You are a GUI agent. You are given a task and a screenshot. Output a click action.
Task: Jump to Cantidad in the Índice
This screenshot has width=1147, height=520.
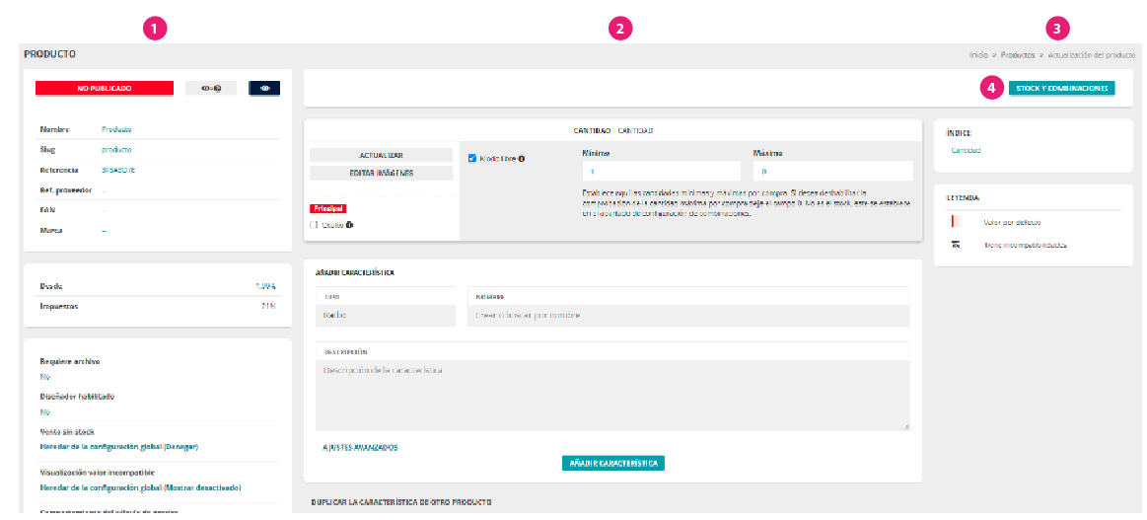[x=966, y=151]
